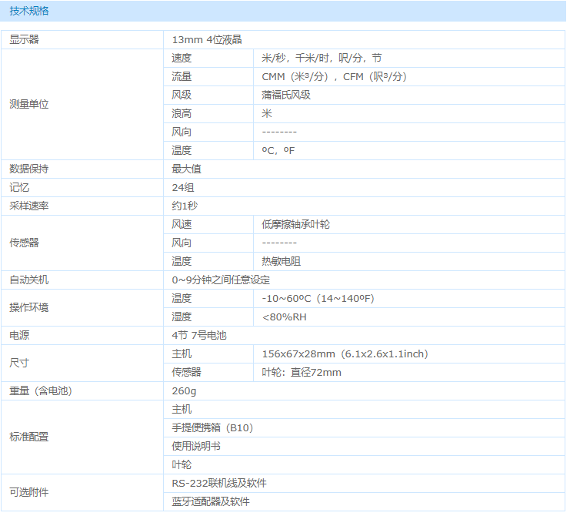This screenshot has width=570, height=516.
Task: Select the <80%RH humidity value
Action: [x=284, y=317]
